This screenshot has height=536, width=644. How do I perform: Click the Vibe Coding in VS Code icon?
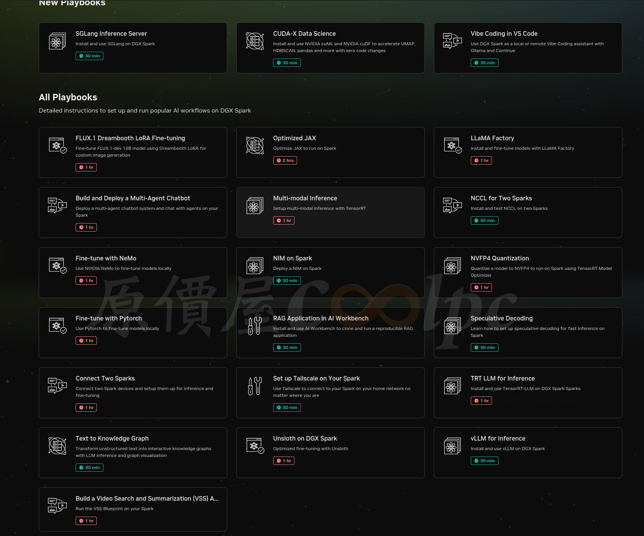click(452, 41)
